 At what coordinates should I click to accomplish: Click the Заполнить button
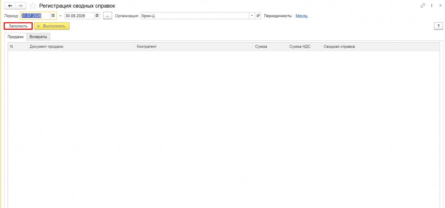click(18, 26)
